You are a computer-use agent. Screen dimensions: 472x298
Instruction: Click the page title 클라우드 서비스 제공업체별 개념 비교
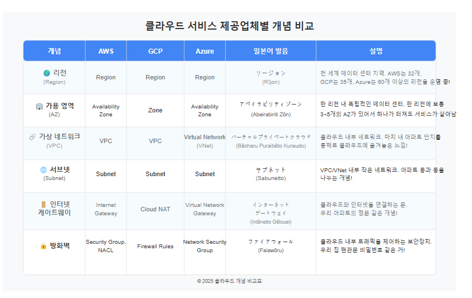click(x=230, y=26)
